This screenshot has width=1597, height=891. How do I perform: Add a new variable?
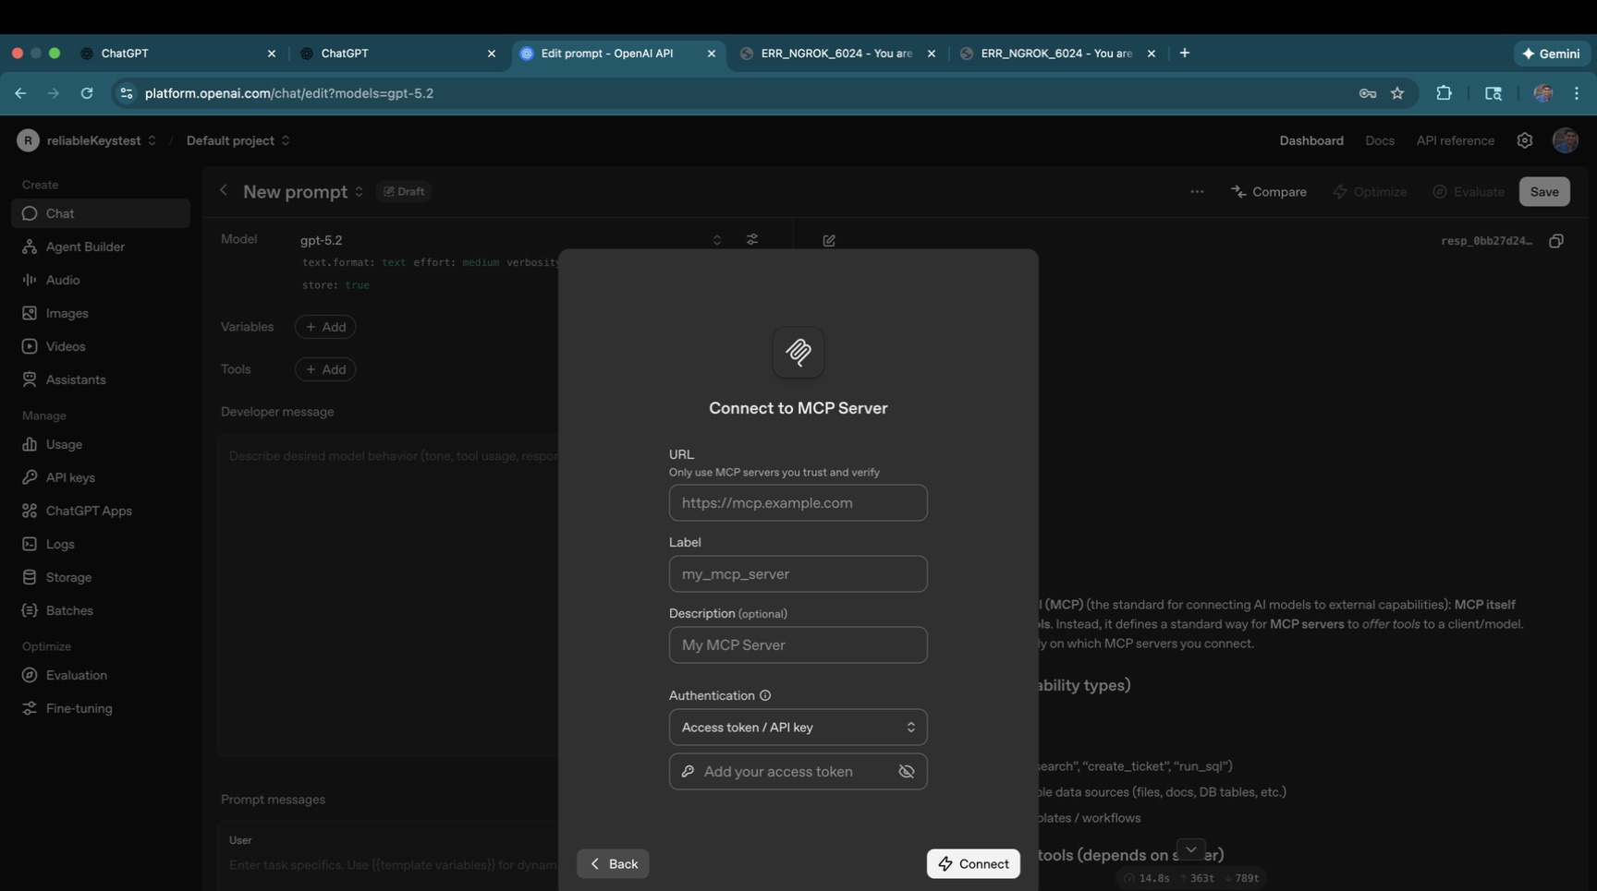pyautogui.click(x=325, y=327)
